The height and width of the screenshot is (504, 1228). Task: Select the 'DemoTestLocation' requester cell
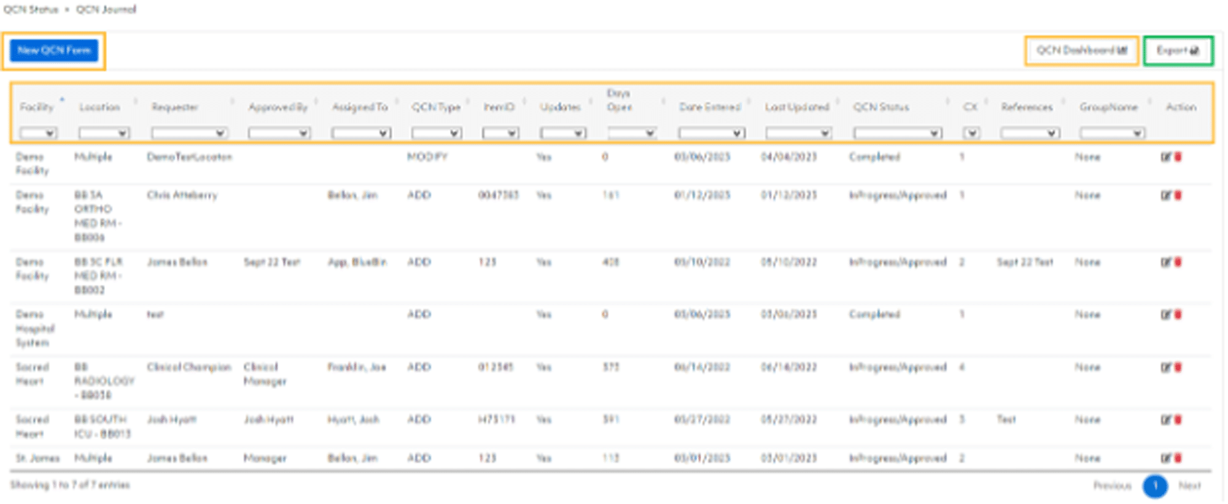point(190,157)
